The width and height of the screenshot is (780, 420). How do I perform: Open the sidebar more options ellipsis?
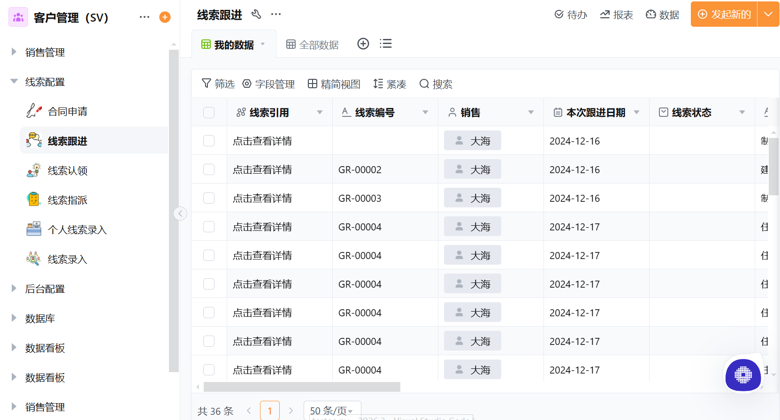pyautogui.click(x=145, y=17)
